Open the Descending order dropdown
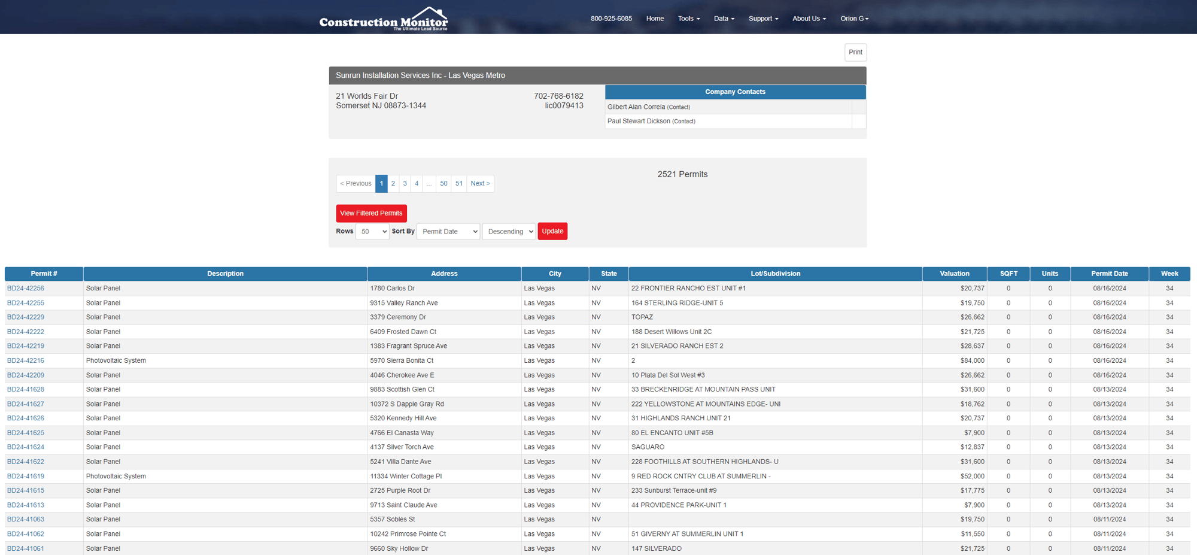Screen dimensions: 1197x555 pos(509,232)
